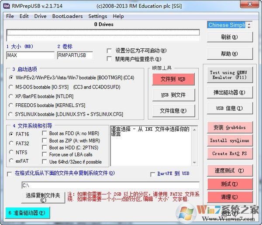This screenshot has height=225, width=262.
Task: Click the 文件信息 (F) button
Action: tap(173, 111)
